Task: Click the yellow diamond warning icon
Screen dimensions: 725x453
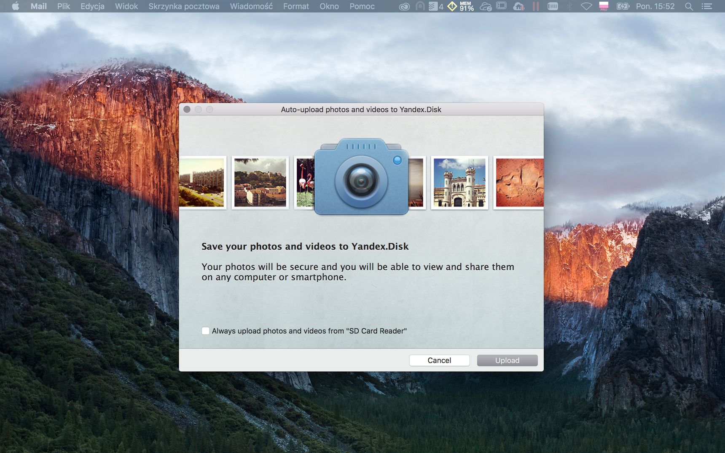Action: tap(452, 6)
